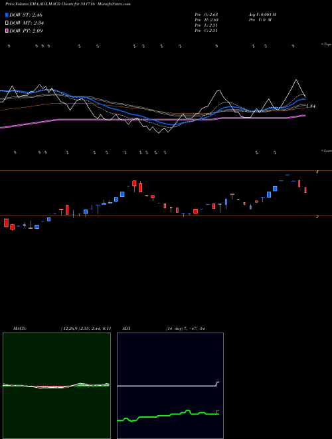
Task: Click the chart title 'Price,Volume,EMA,ADX,MACD Charts for 531716'
Action: pos(49,4)
